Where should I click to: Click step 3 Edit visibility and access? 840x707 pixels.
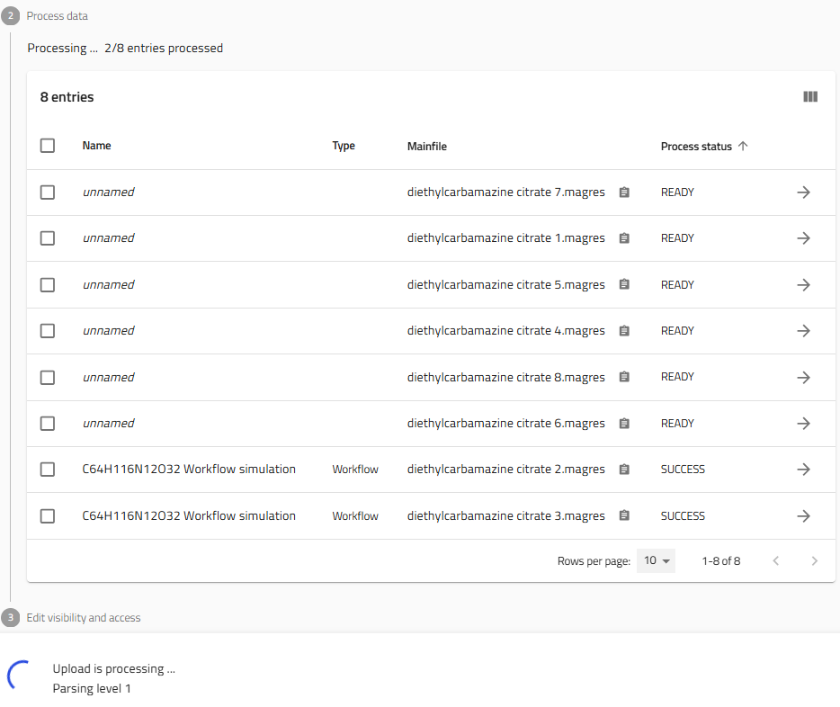[x=84, y=618]
